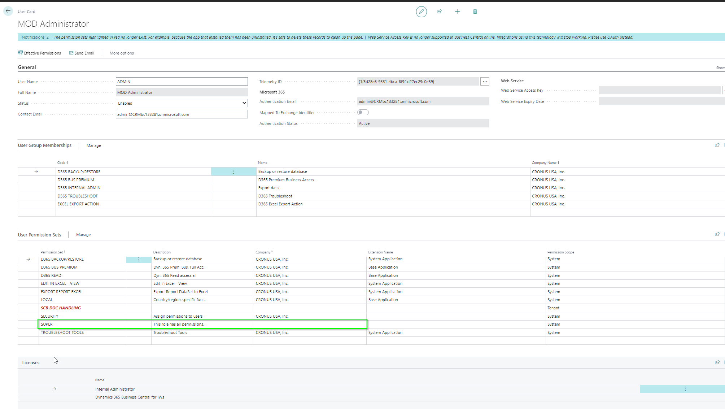Open row menu for D365 BACKUP/RESTORE group
The height and width of the screenshot is (409, 725).
pyautogui.click(x=233, y=172)
